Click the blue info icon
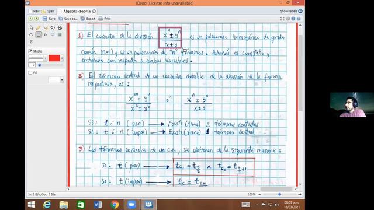 pos(293,19)
